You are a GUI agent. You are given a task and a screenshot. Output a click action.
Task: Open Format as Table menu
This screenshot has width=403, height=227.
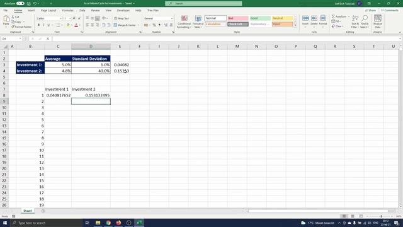coord(198,22)
